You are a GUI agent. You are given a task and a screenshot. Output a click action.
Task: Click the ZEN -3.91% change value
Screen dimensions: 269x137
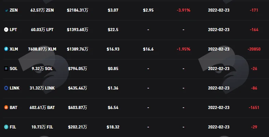[x=183, y=10]
